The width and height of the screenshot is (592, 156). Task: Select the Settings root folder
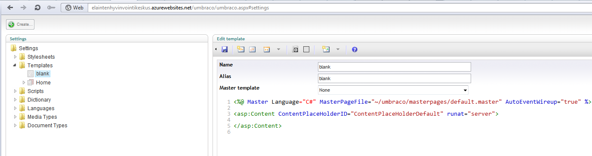click(x=28, y=48)
